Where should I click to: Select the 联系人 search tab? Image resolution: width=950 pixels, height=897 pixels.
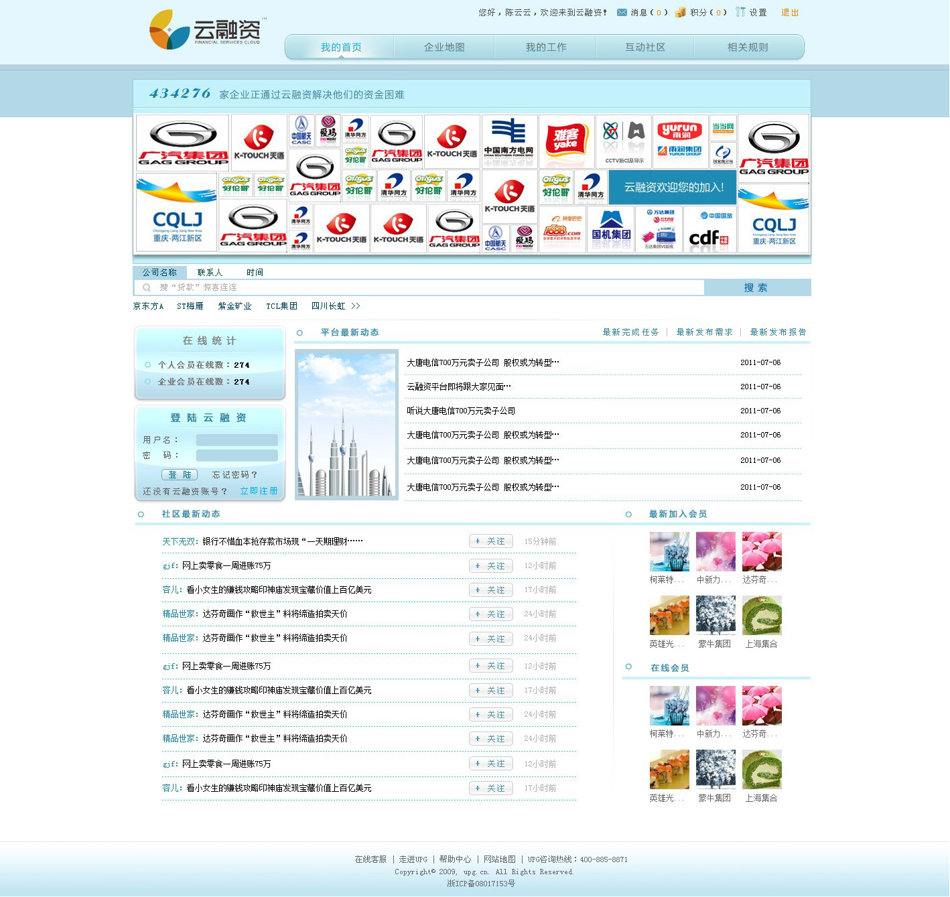pyautogui.click(x=210, y=273)
